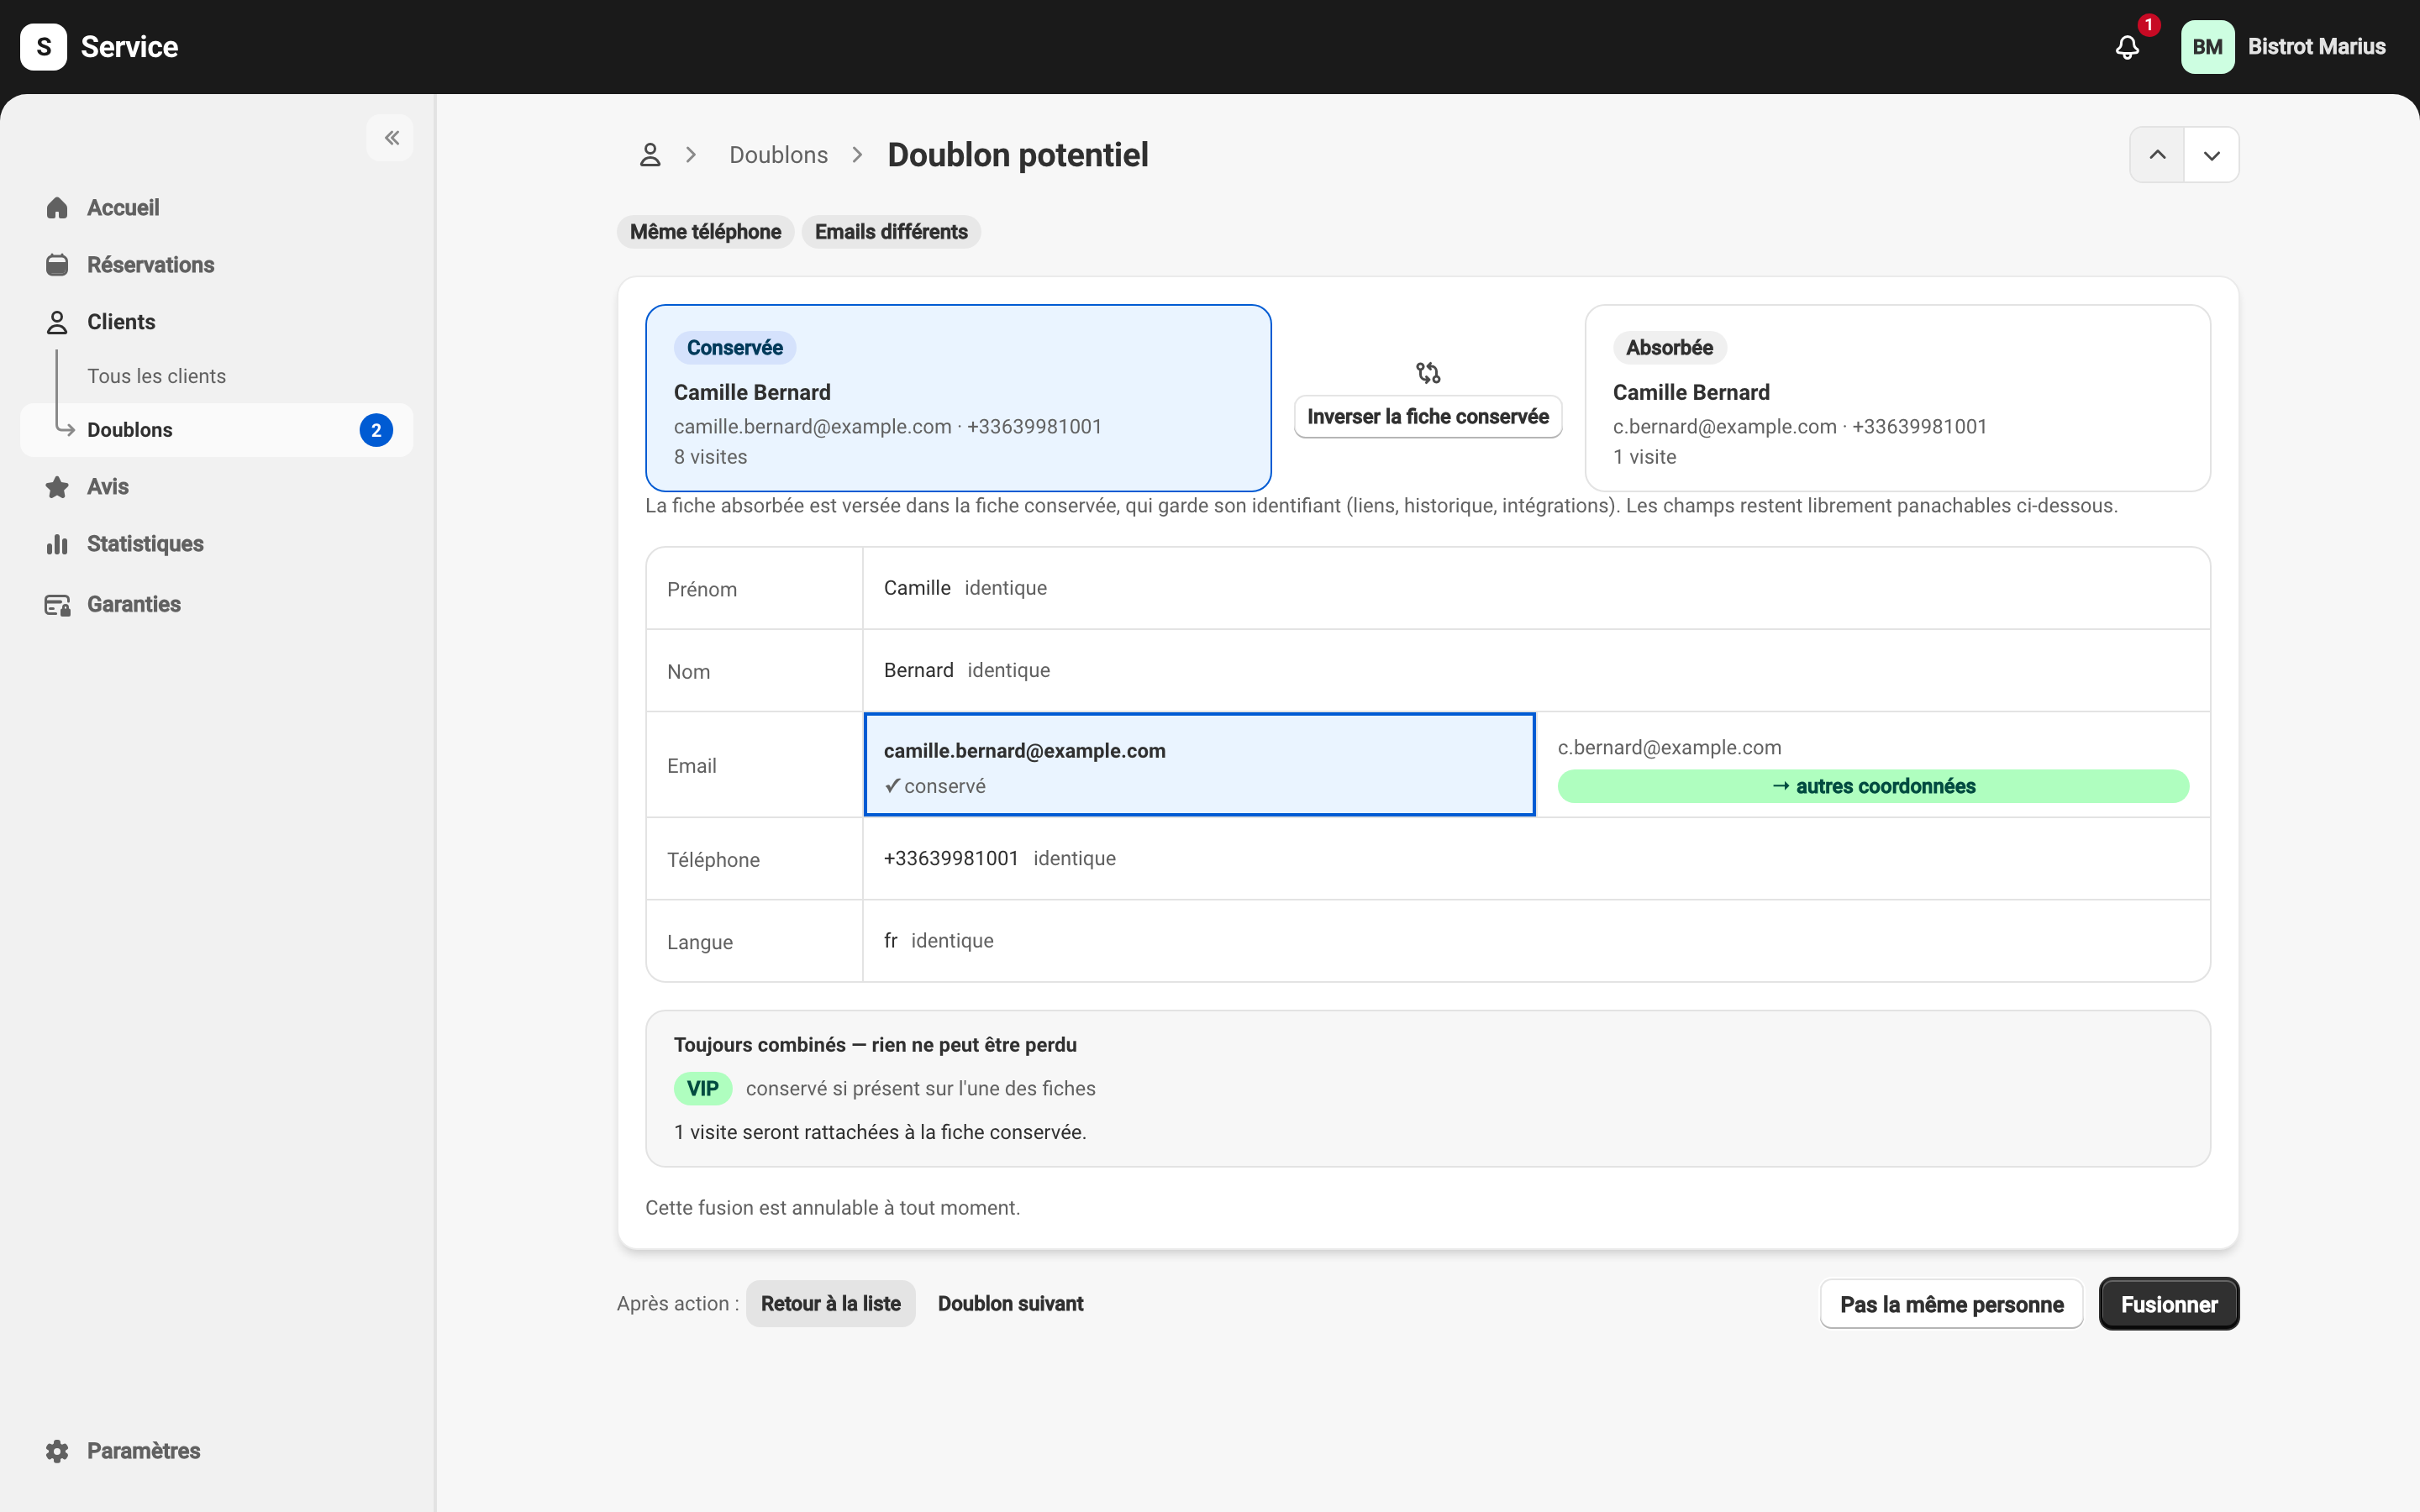
Task: Click the Bistrot Marius account name
Action: 2316,47
